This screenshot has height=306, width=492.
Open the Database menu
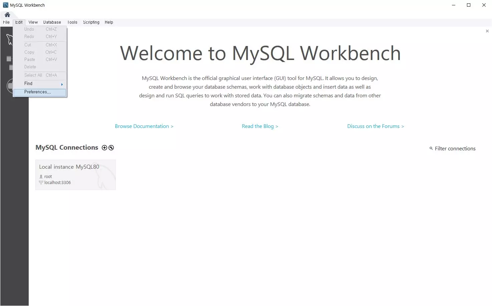click(x=52, y=22)
